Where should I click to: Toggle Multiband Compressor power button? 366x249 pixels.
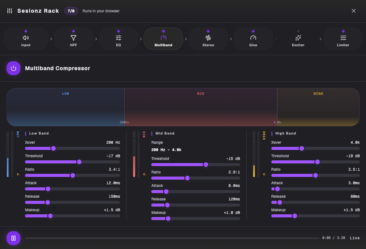[13, 68]
